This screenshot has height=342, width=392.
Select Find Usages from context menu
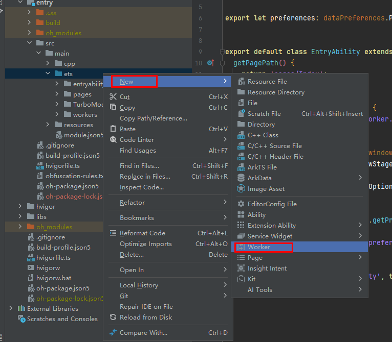tap(168, 151)
